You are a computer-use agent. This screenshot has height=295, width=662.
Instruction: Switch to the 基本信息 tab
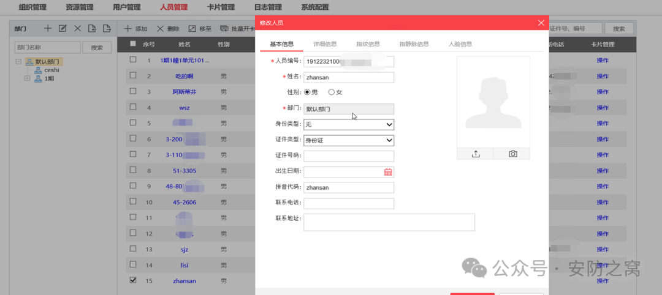281,44
